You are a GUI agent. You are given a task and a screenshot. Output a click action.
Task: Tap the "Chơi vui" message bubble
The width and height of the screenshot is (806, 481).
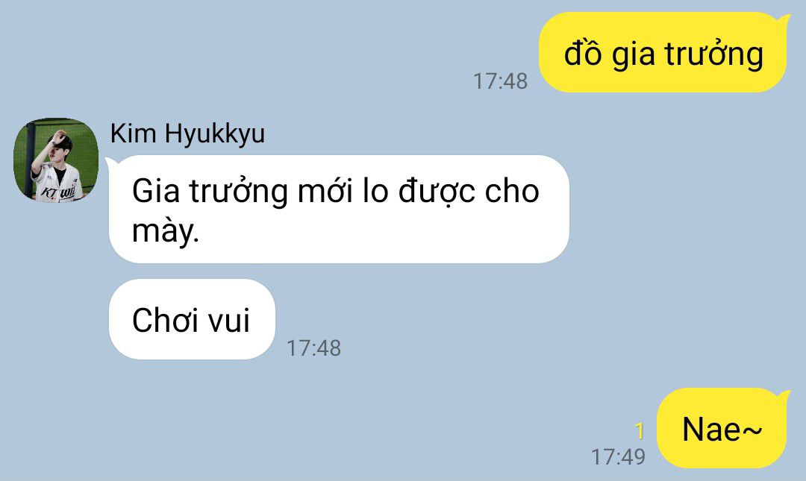(x=193, y=319)
